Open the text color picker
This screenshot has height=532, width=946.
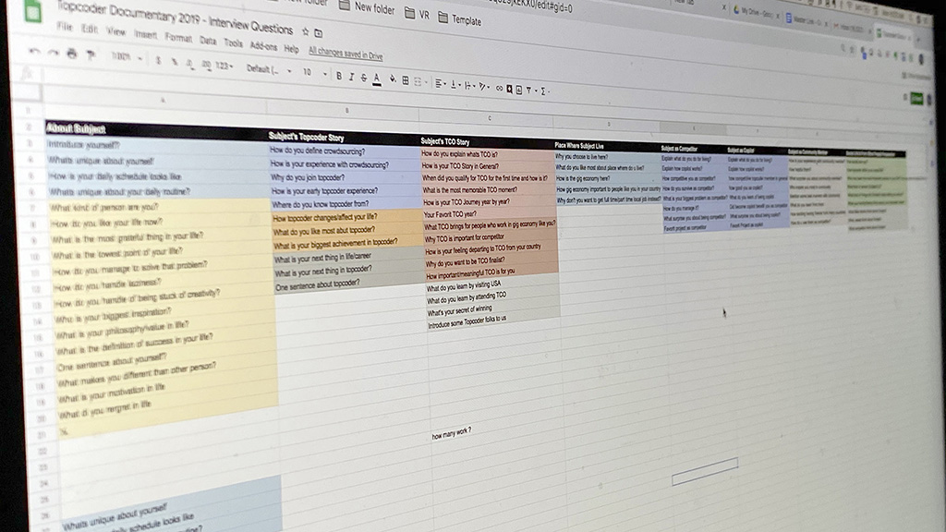pos(377,79)
